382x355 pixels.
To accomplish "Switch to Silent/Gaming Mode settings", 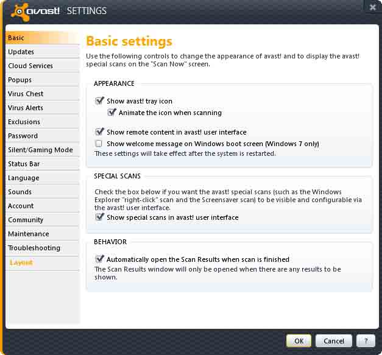I will coord(42,150).
